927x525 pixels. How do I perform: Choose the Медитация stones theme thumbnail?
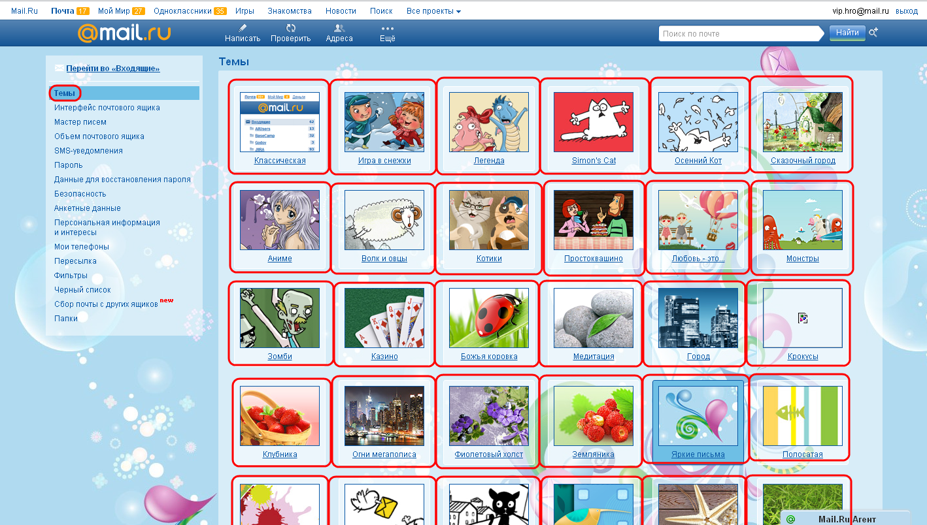tap(594, 318)
